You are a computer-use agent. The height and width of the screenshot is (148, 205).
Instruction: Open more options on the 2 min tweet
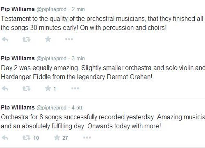tap(69, 39)
